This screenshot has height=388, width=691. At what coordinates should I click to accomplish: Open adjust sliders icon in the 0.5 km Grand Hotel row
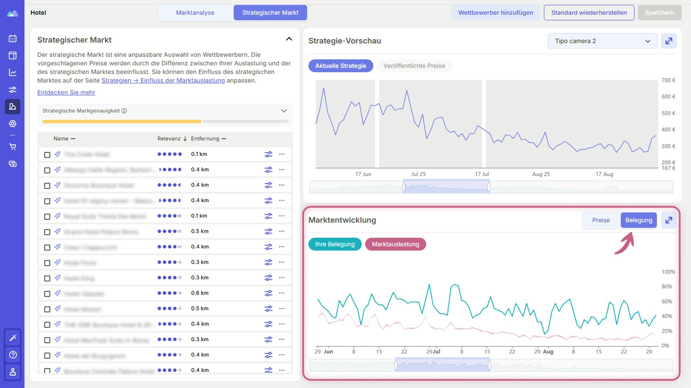point(268,231)
